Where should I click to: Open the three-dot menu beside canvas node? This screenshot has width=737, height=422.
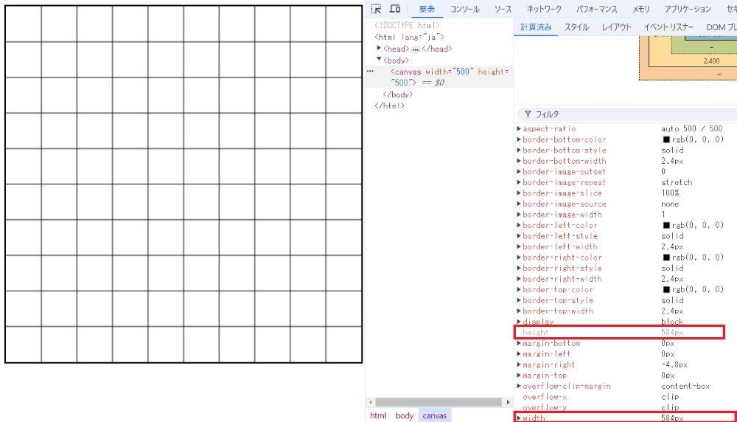pyautogui.click(x=371, y=72)
